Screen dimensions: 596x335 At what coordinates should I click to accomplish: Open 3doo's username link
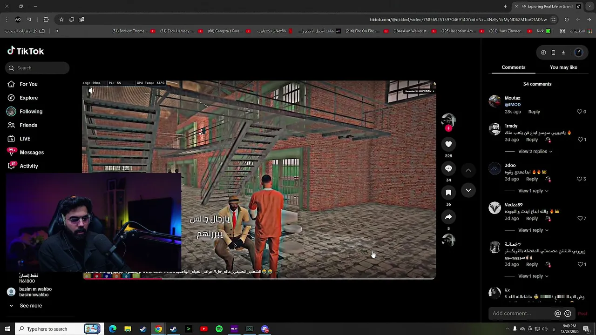click(x=510, y=166)
